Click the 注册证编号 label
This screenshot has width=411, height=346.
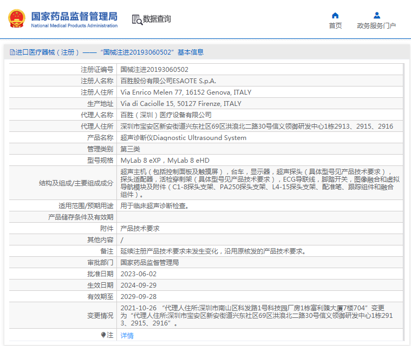coord(97,70)
